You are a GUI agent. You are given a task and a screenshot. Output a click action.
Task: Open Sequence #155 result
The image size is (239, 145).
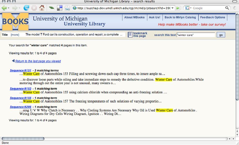(x=21, y=98)
